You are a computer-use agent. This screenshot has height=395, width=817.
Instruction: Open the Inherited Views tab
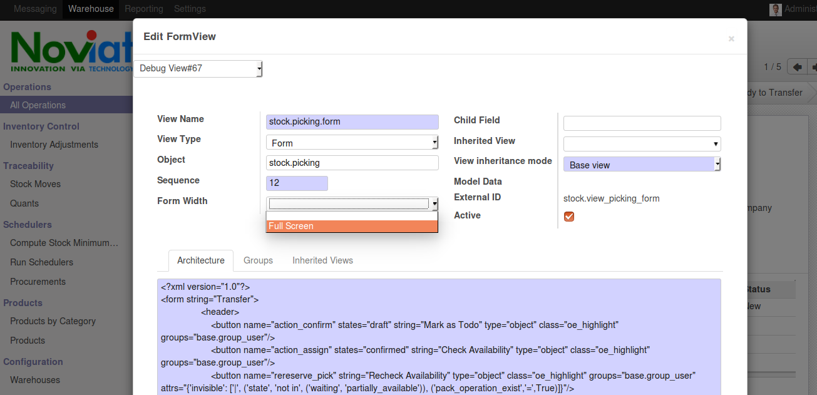(x=322, y=260)
